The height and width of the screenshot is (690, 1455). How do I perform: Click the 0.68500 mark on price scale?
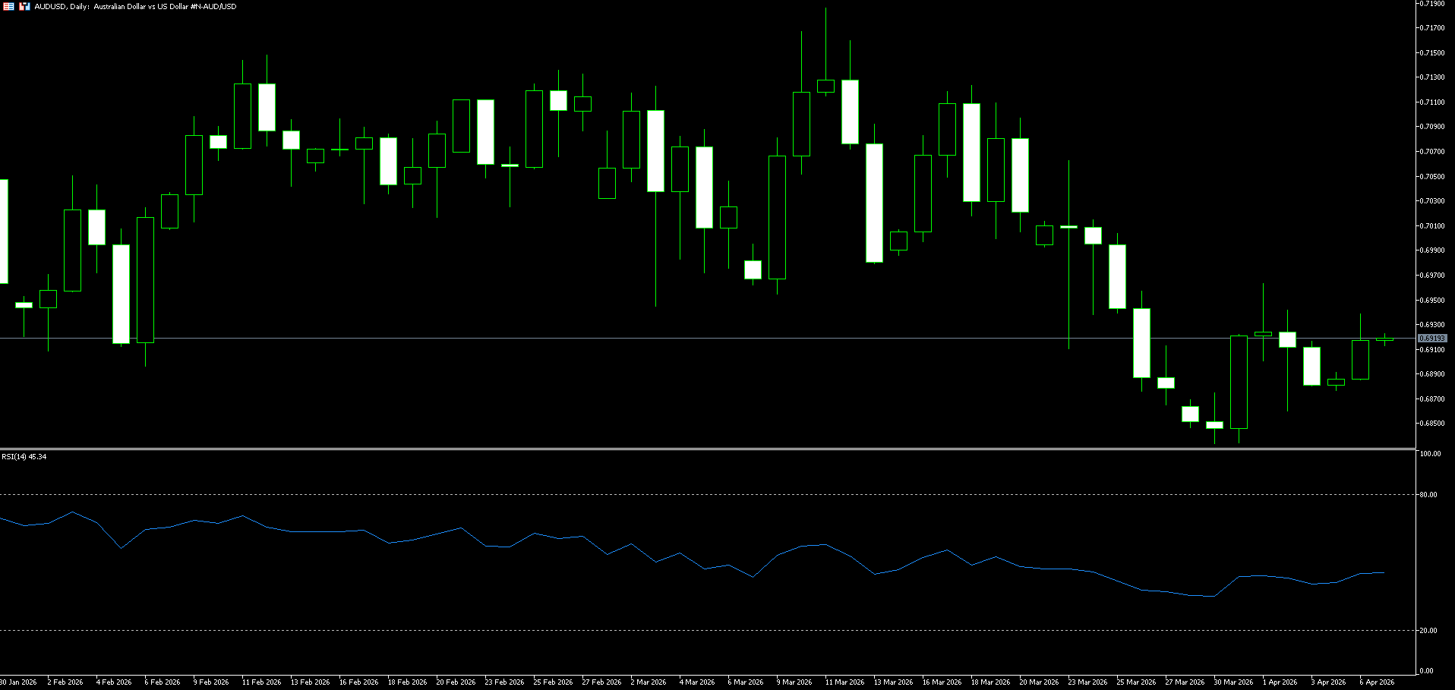(1431, 424)
